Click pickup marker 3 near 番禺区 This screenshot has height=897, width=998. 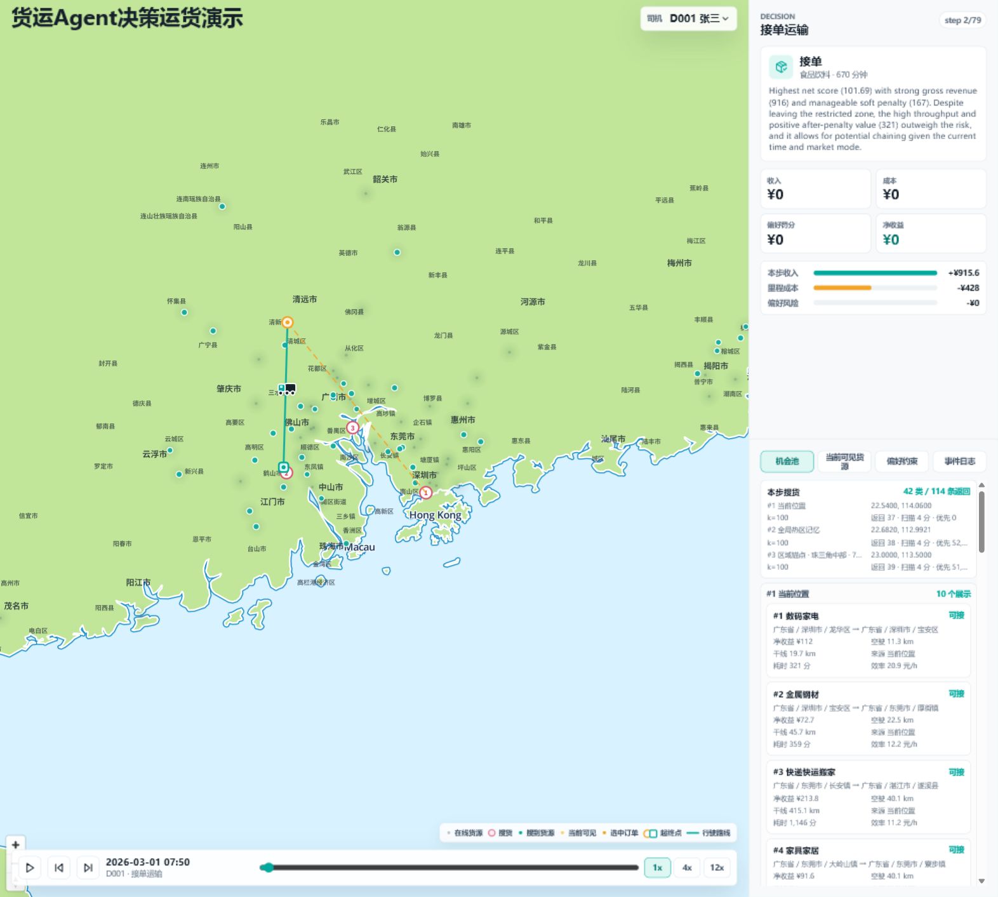coord(353,428)
